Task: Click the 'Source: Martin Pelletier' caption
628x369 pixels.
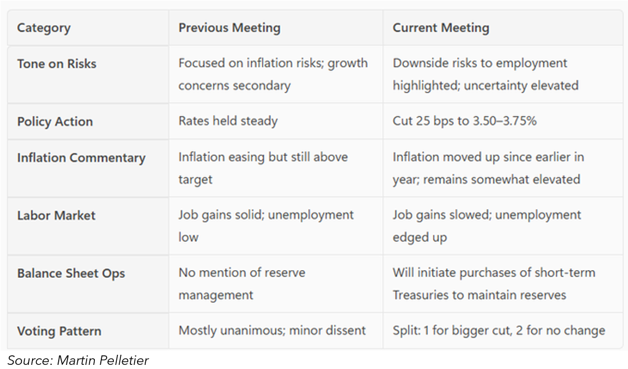Action: (78, 360)
